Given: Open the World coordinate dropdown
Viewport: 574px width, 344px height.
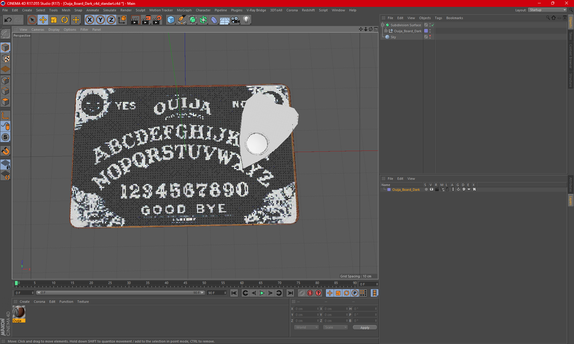Looking at the screenshot, I should (306, 327).
